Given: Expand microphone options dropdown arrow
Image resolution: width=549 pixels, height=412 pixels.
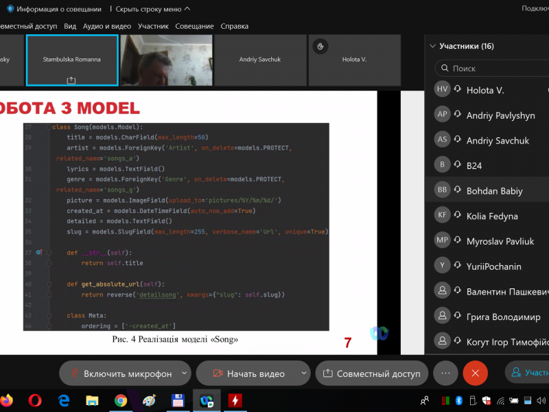Looking at the screenshot, I should tap(184, 373).
